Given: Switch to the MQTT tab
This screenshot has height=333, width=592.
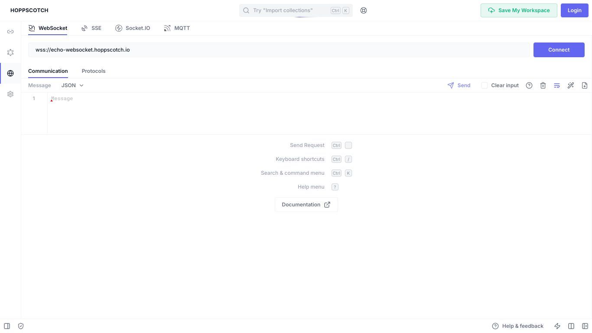Looking at the screenshot, I should [x=177, y=28].
